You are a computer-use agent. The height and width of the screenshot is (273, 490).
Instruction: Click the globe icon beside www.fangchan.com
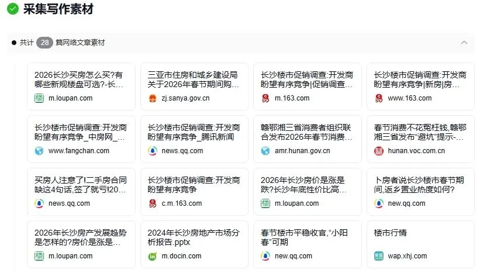pos(39,151)
